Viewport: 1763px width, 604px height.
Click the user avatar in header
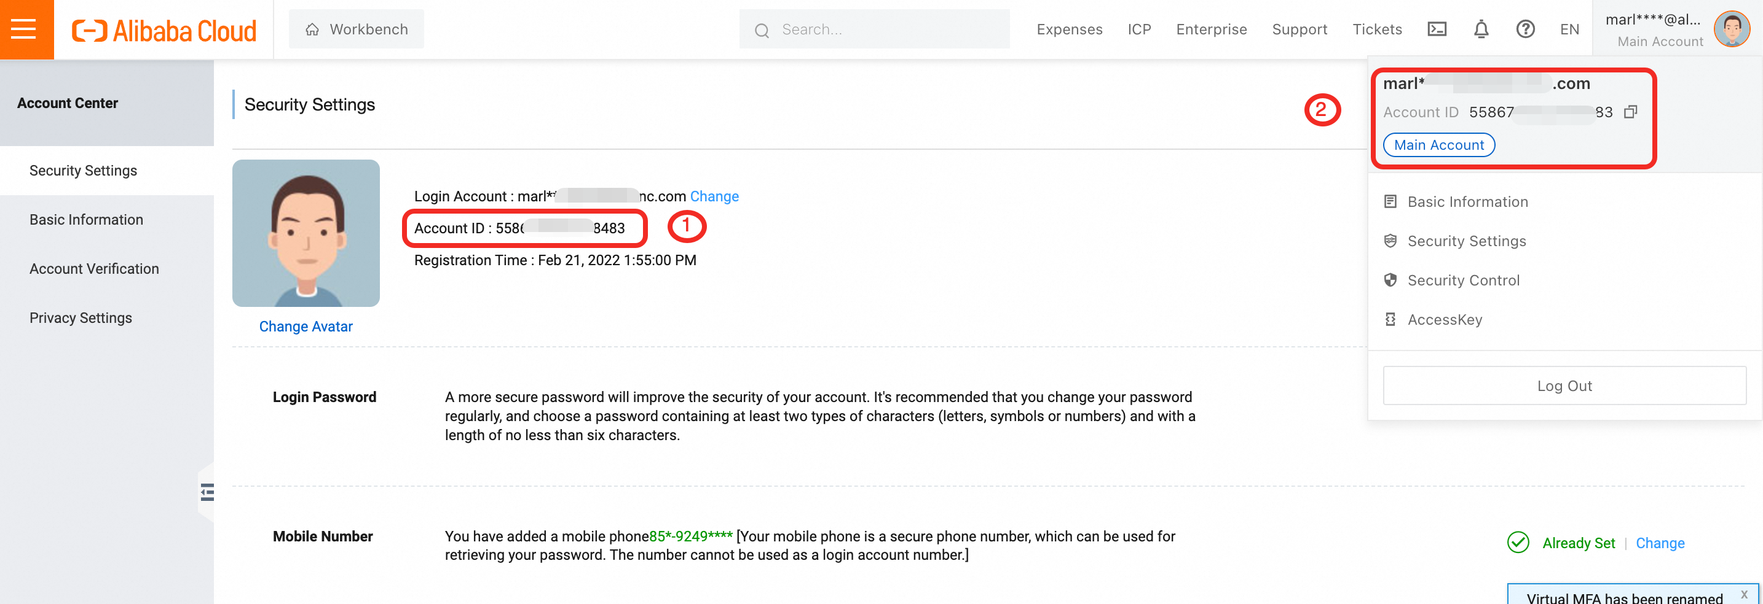tap(1732, 29)
